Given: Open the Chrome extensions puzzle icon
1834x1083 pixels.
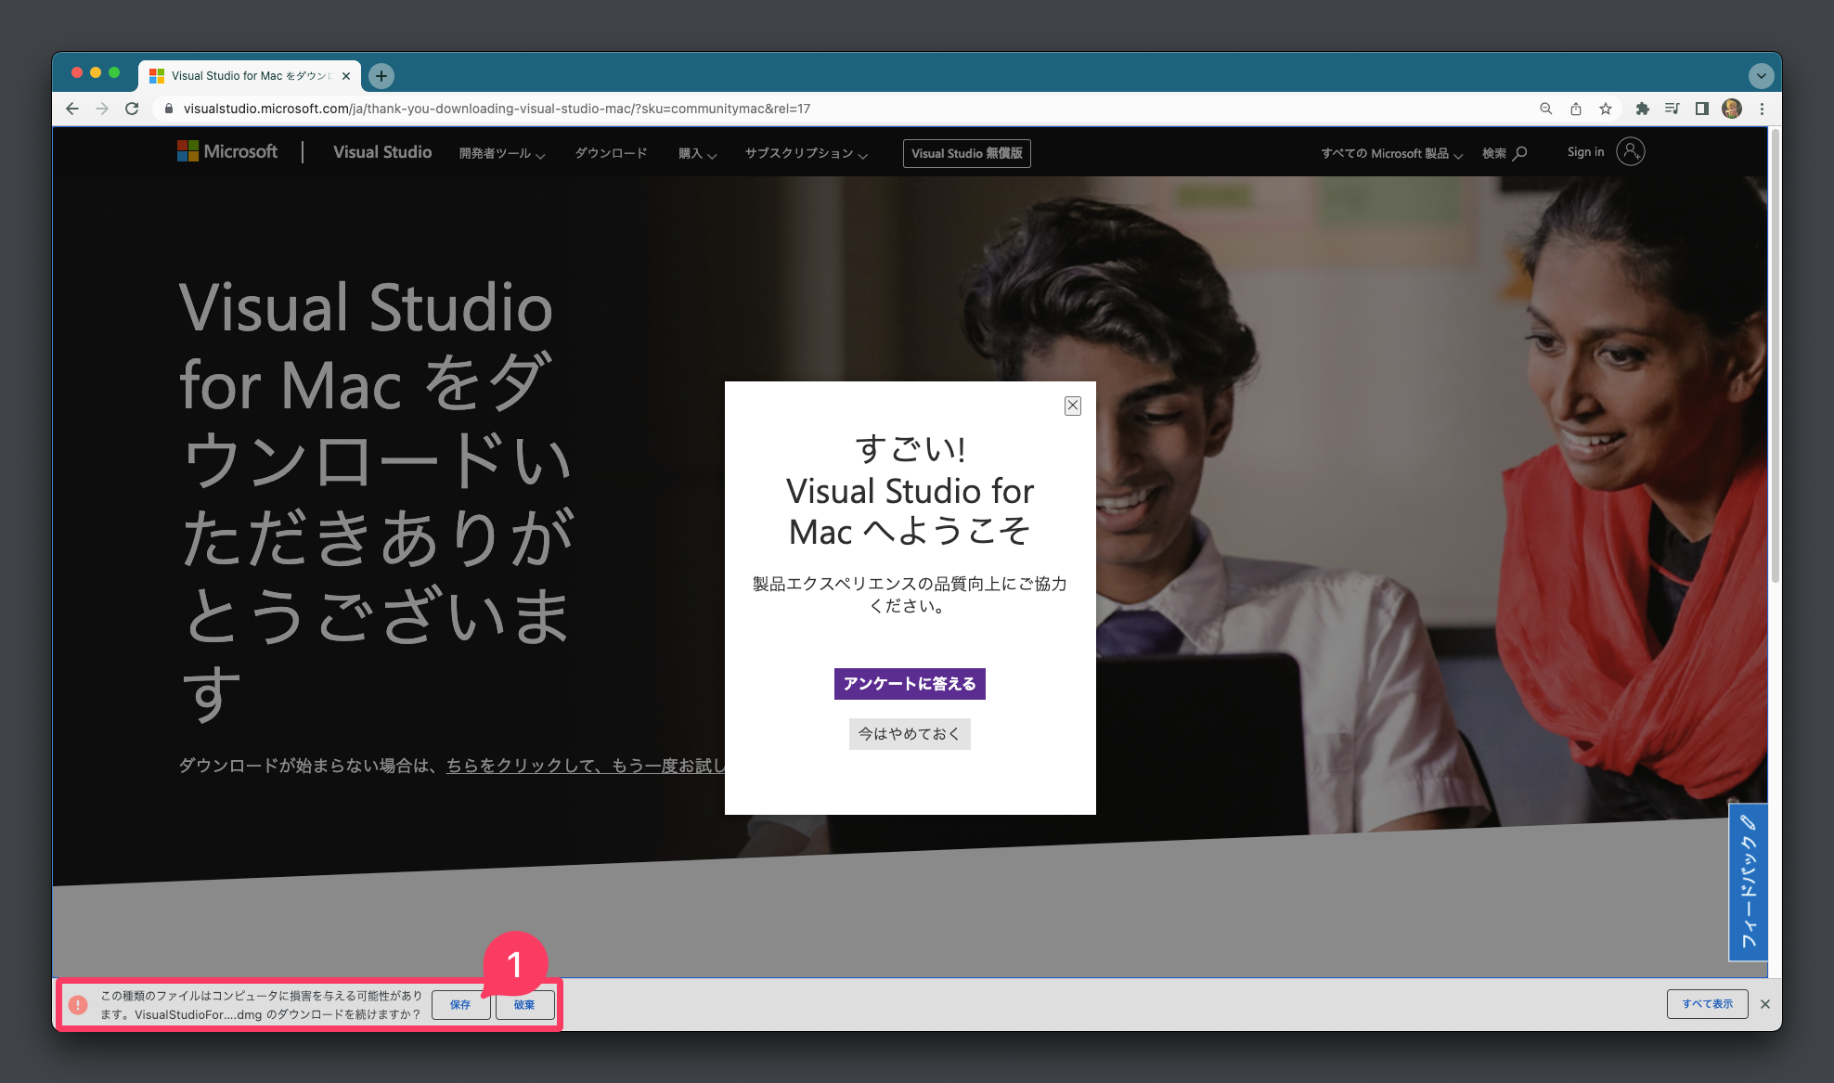Looking at the screenshot, I should (x=1642, y=109).
